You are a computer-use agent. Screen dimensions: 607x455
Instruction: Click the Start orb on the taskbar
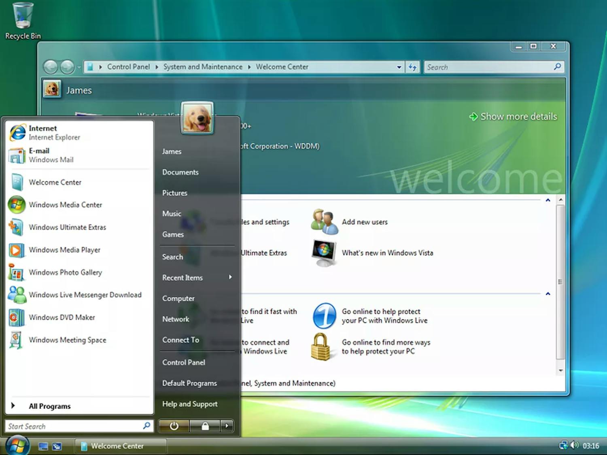coord(17,445)
